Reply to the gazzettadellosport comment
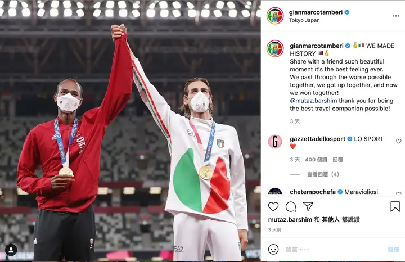The image size is (405, 262). 337,160
